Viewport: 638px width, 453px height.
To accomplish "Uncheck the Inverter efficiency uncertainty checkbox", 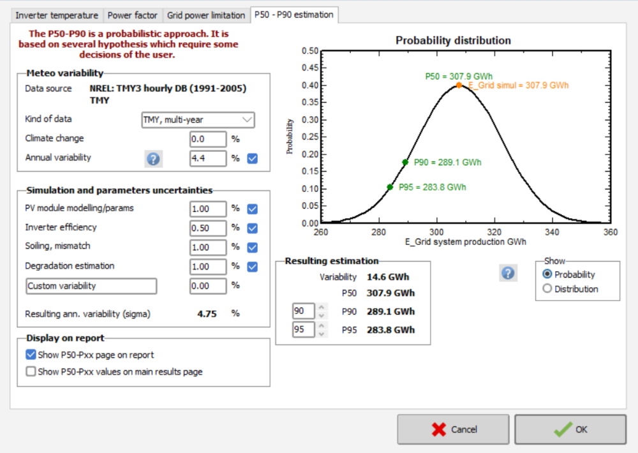I will [251, 228].
